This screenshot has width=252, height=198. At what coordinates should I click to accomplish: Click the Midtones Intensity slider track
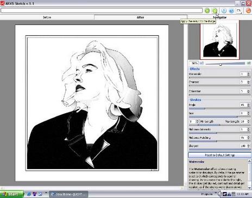pyautogui.click(x=219, y=133)
